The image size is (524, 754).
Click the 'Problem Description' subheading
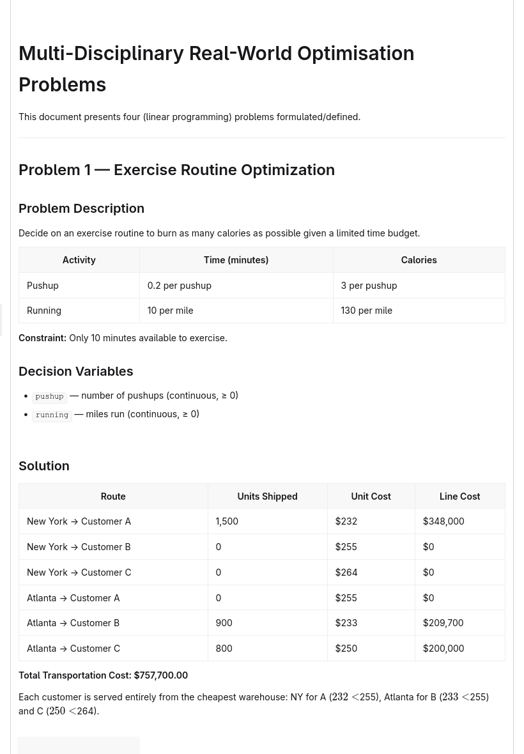point(81,208)
